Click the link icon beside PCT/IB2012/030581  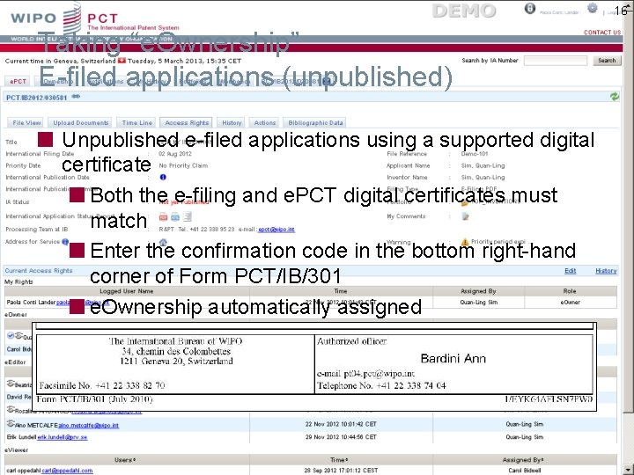(76, 97)
